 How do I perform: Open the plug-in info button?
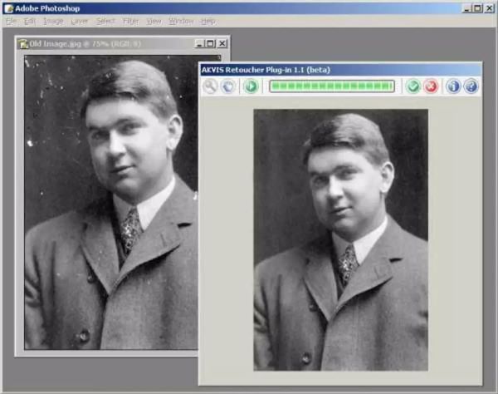tap(453, 86)
